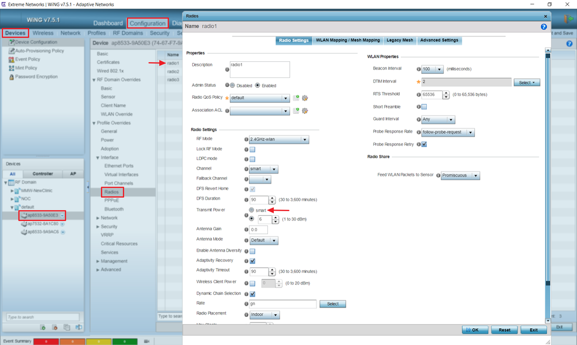
Task: Click Select button for DTIM Interval
Action: pyautogui.click(x=527, y=82)
